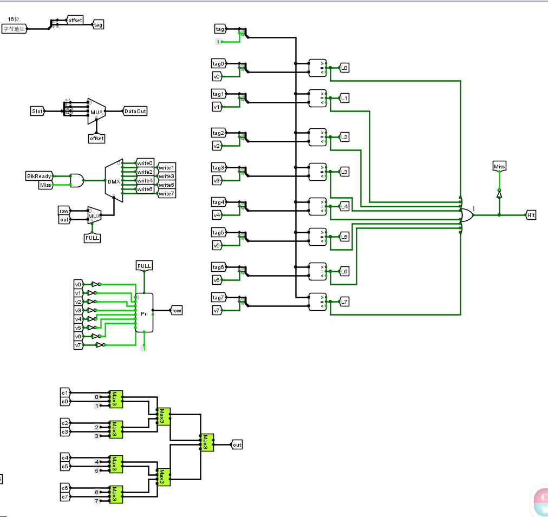Click the 字节地址 input pin

pyautogui.click(x=14, y=28)
